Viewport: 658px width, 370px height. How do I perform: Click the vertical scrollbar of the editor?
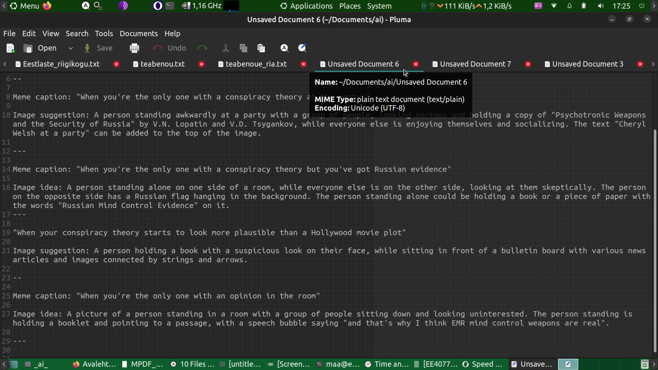coord(655,240)
